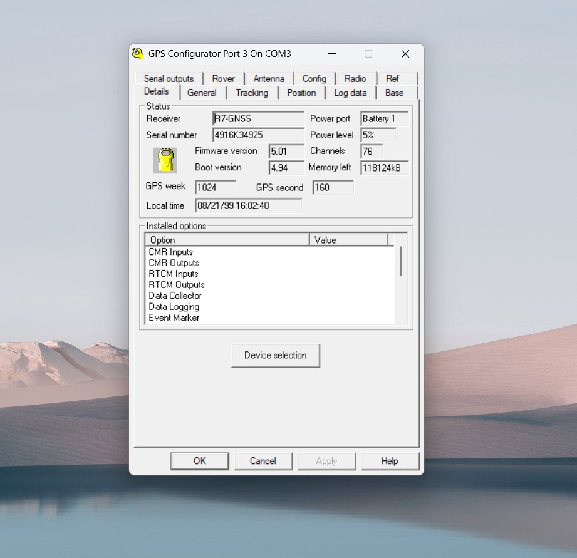Click the Value column header
The height and width of the screenshot is (558, 577).
point(348,240)
